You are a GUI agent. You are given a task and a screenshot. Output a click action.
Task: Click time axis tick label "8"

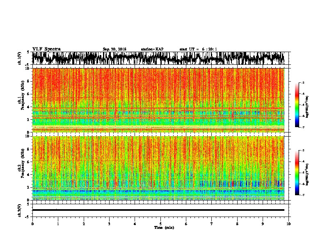[x=237, y=224]
